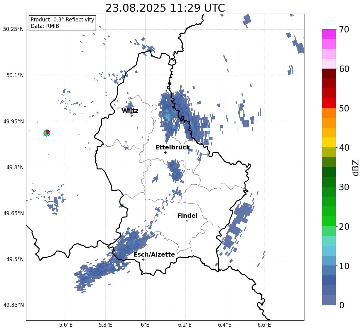Click the Data: RMIB label

pos(45,26)
